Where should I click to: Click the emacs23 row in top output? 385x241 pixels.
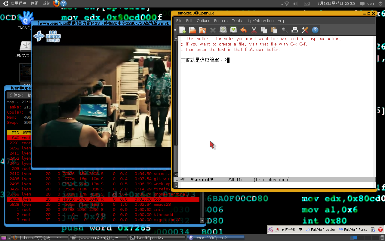[103, 205]
